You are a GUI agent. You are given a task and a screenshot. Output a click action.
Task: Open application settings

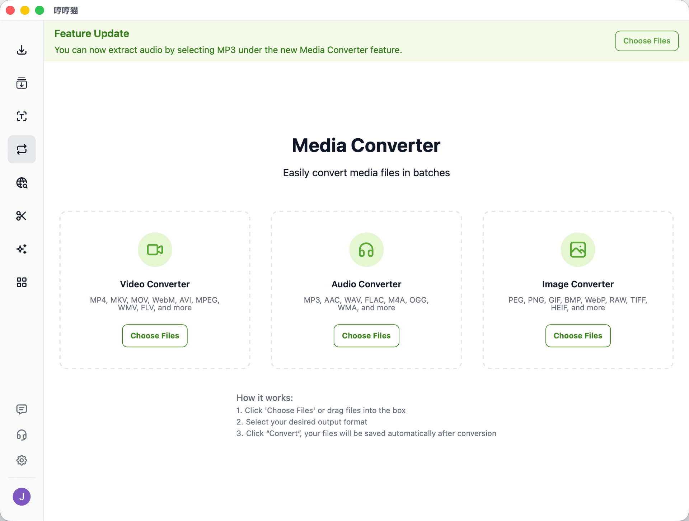22,460
